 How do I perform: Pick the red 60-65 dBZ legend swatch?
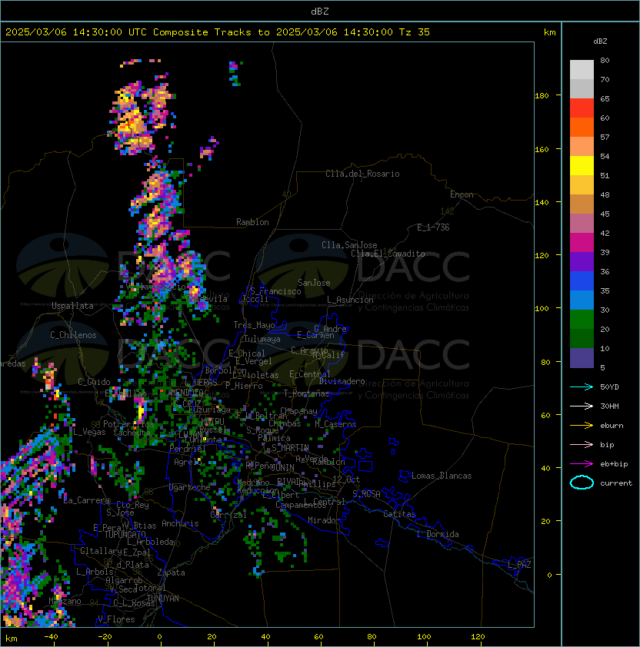(582, 108)
